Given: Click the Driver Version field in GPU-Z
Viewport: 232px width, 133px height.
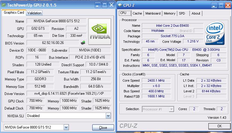Looking at the screenshot, I should pyautogui.click(x=69, y=94).
